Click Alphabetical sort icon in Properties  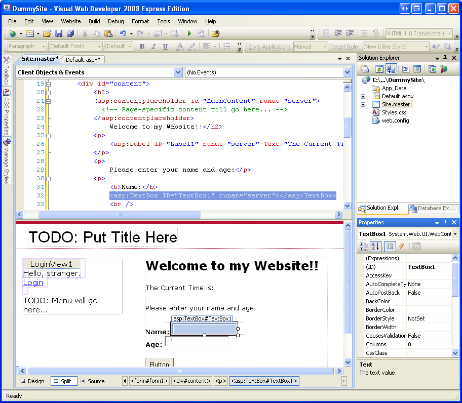pos(375,247)
